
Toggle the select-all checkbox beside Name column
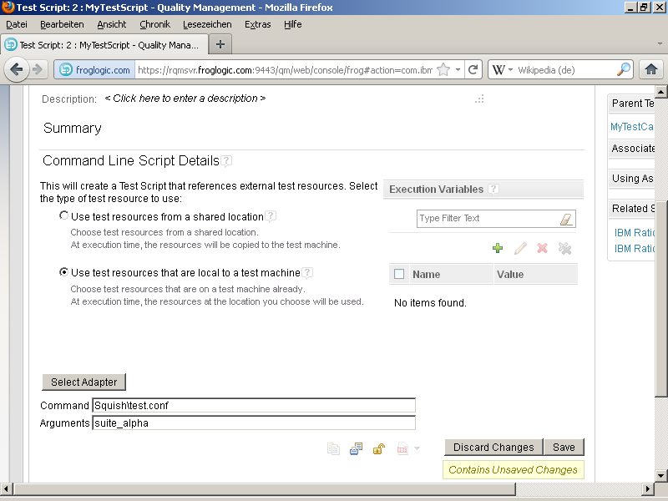pyautogui.click(x=399, y=274)
